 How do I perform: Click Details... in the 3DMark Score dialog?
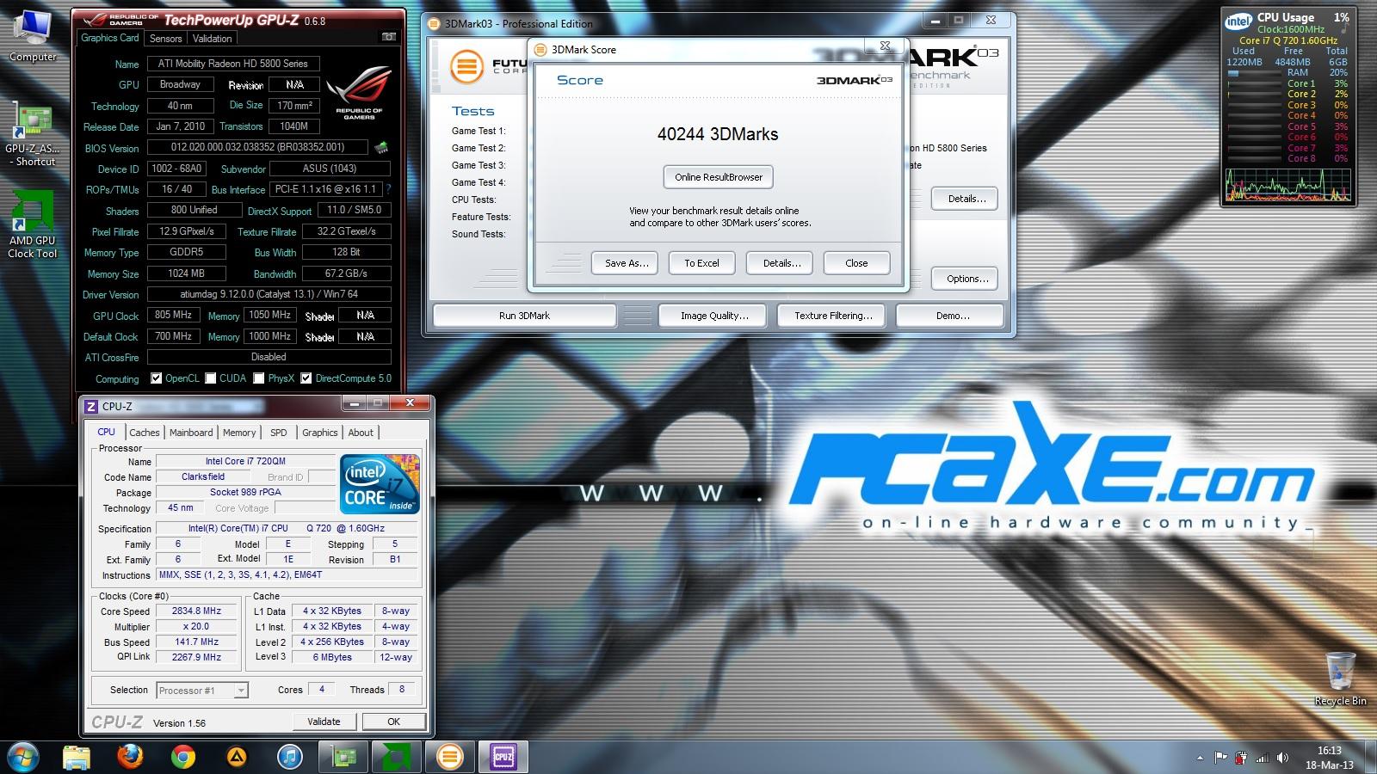click(x=781, y=263)
